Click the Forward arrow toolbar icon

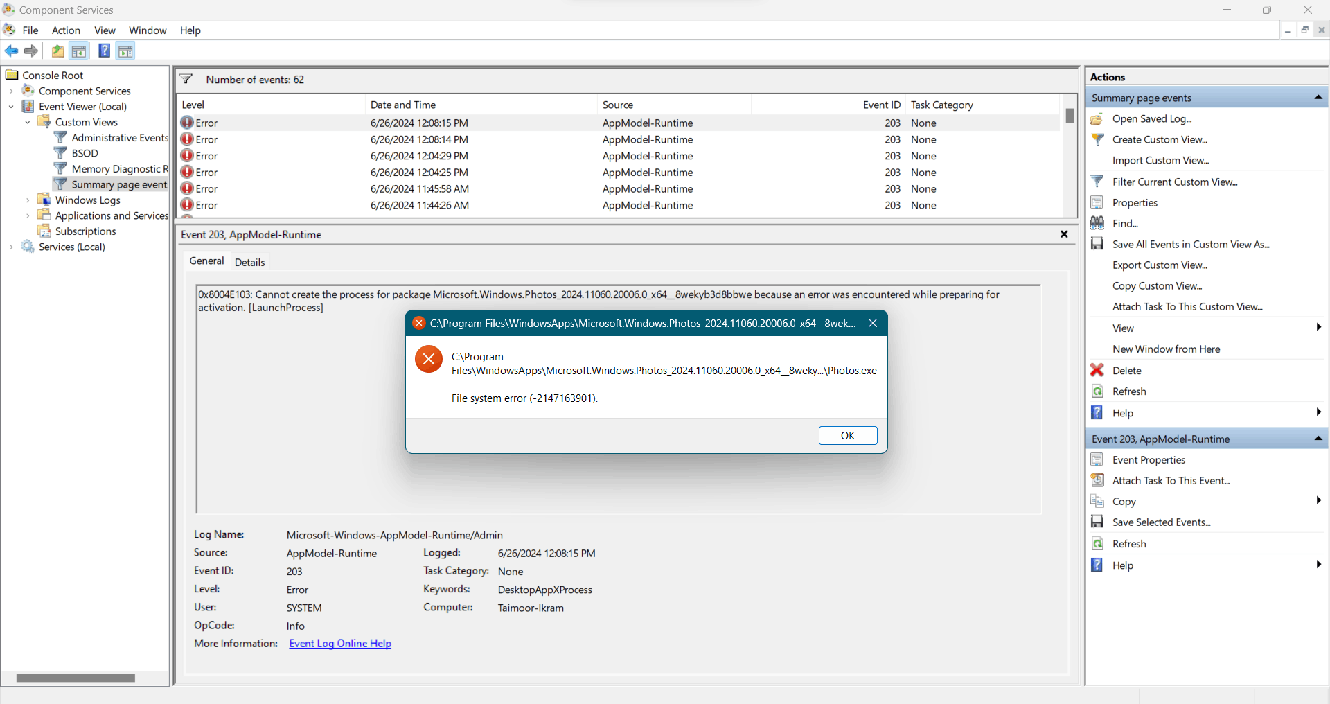coord(31,51)
